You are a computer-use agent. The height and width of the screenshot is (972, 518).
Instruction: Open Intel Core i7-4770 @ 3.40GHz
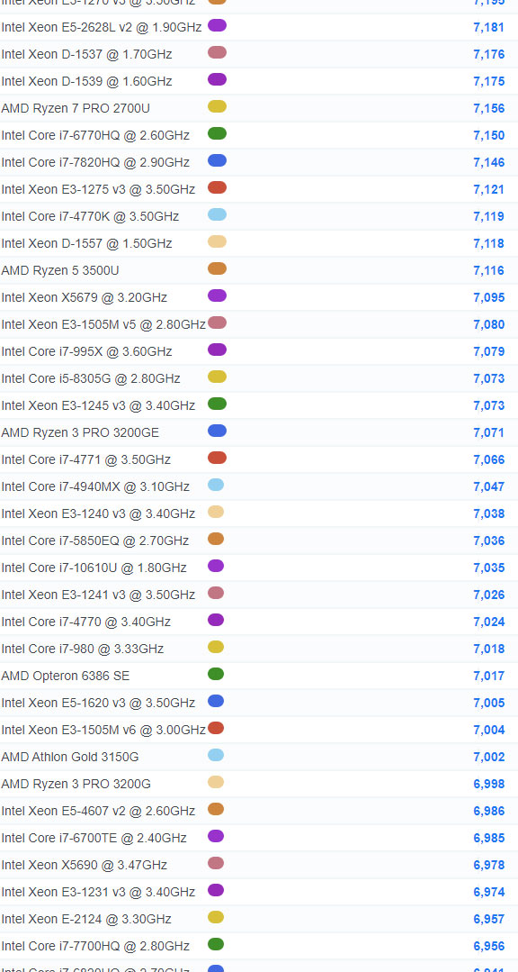86,622
